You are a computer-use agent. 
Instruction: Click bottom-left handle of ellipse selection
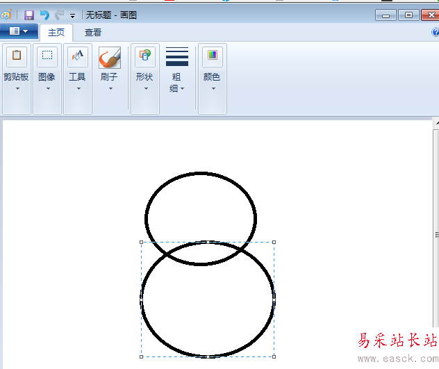pos(142,356)
